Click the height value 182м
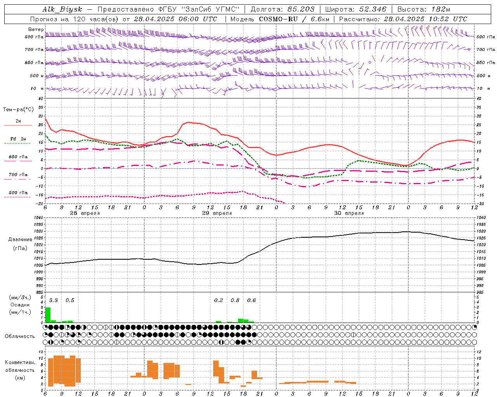The image size is (497, 397). point(441,9)
